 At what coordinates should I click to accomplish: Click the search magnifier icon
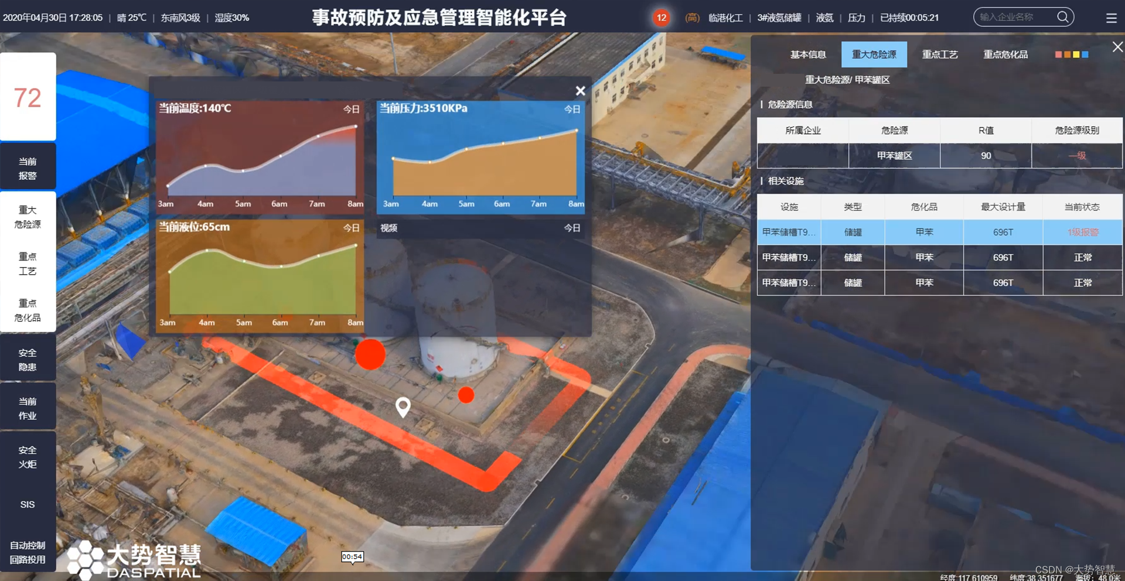click(1062, 17)
